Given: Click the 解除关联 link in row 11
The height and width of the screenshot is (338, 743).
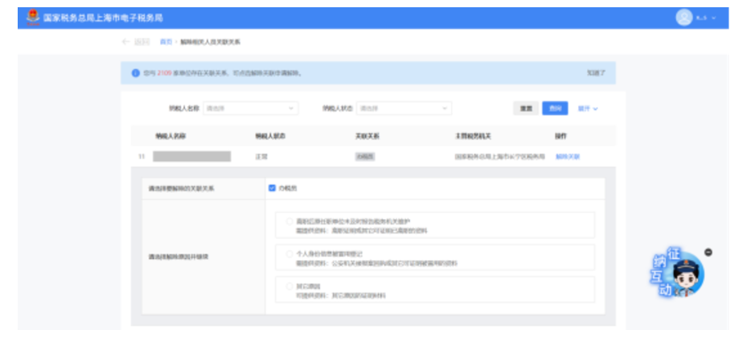Looking at the screenshot, I should 567,156.
